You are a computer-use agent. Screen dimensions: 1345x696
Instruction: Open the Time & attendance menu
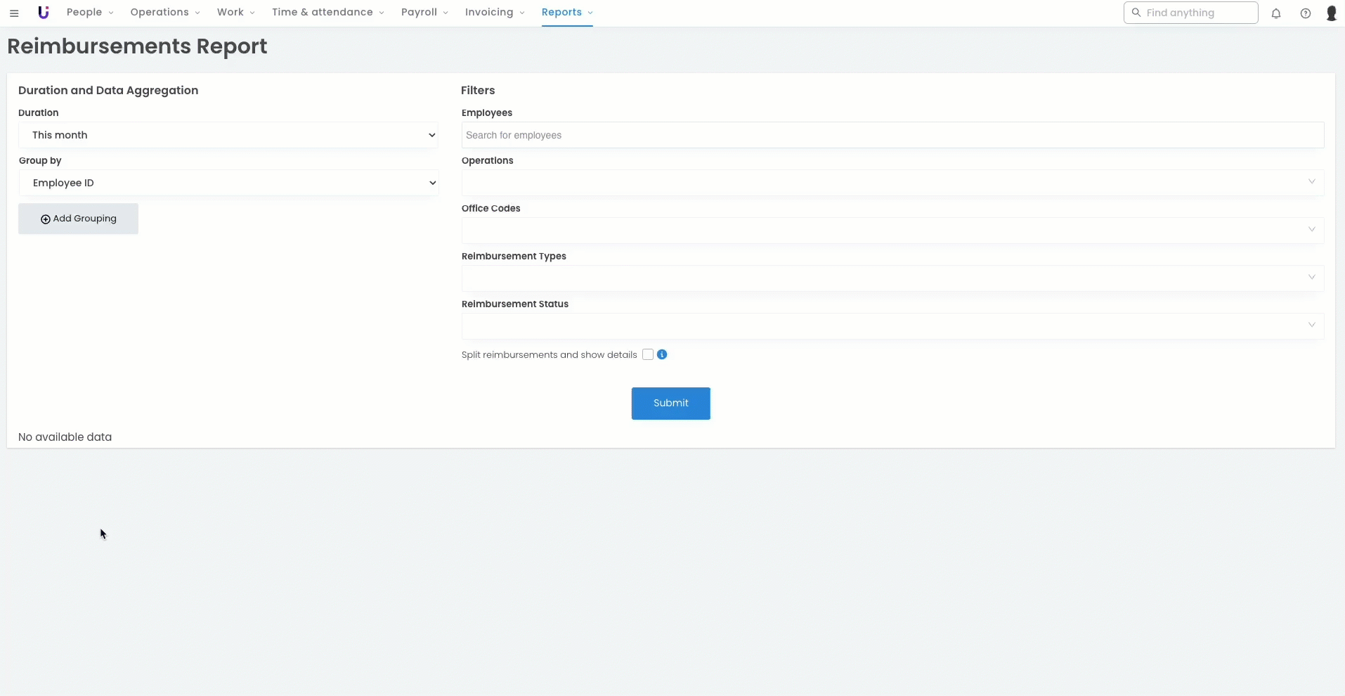(x=327, y=13)
